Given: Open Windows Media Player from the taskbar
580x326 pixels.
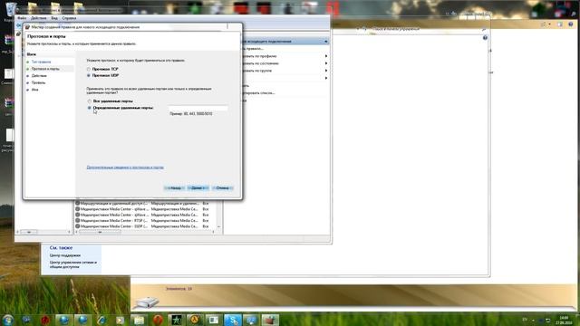Looking at the screenshot, I should click(x=121, y=320).
